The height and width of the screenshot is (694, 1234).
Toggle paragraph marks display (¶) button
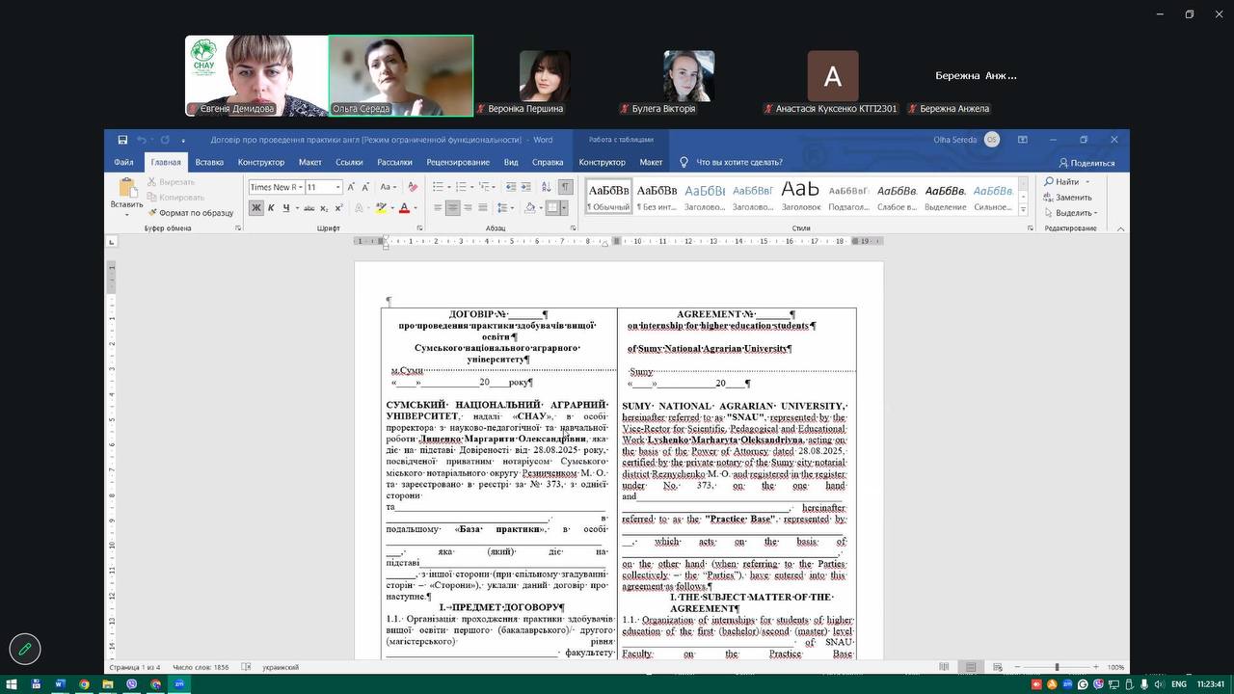(x=566, y=187)
